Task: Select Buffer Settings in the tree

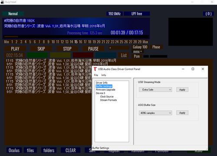Action: (104, 86)
